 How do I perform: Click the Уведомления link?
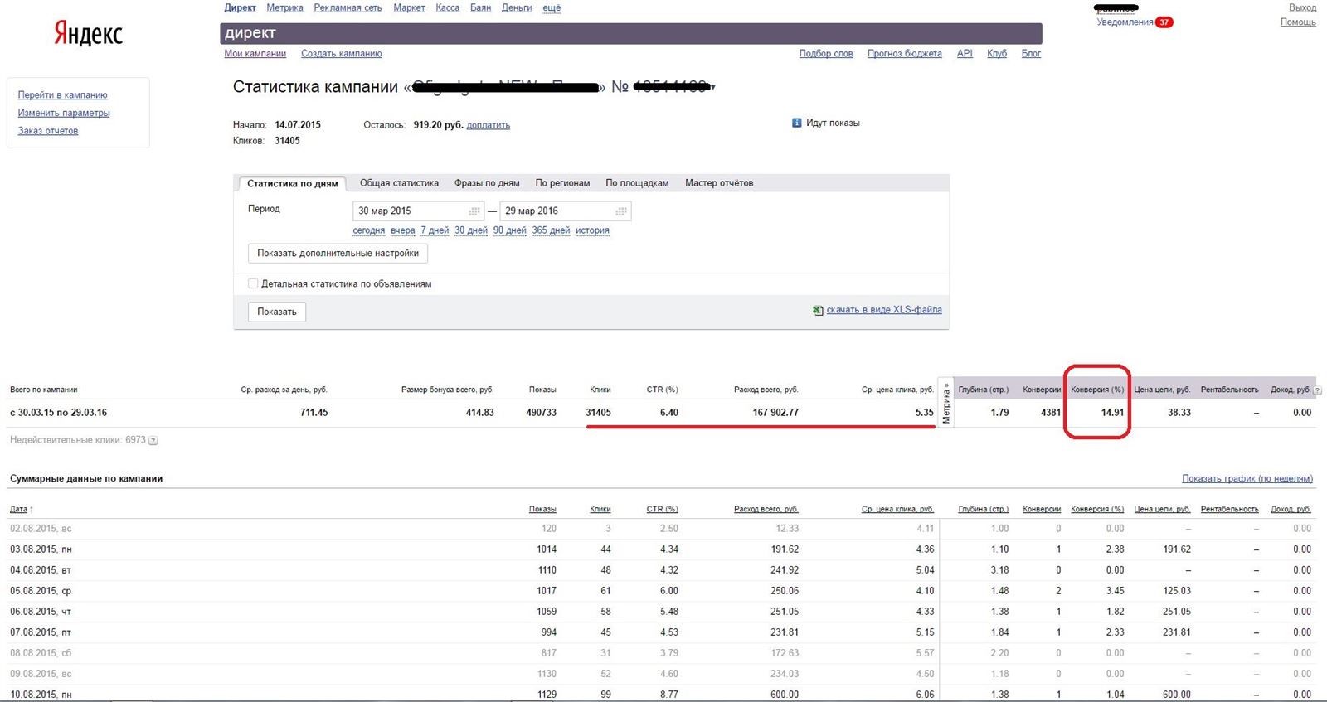pos(1125,22)
